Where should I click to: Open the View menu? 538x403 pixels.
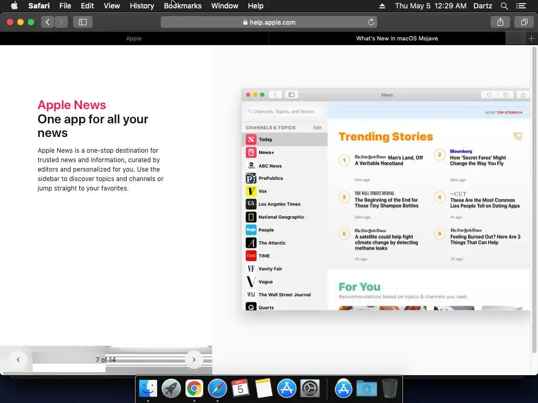(x=111, y=6)
